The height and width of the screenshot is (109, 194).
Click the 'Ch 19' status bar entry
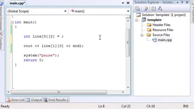coord(151,106)
